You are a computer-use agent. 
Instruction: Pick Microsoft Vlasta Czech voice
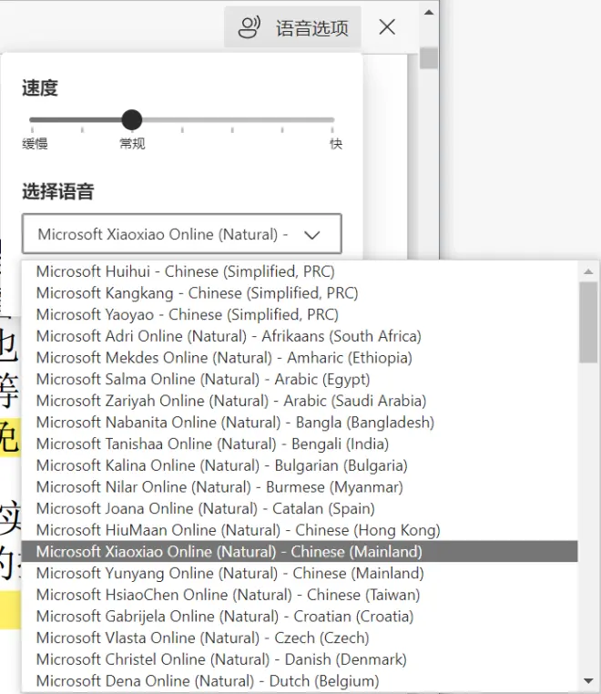[x=300, y=638]
